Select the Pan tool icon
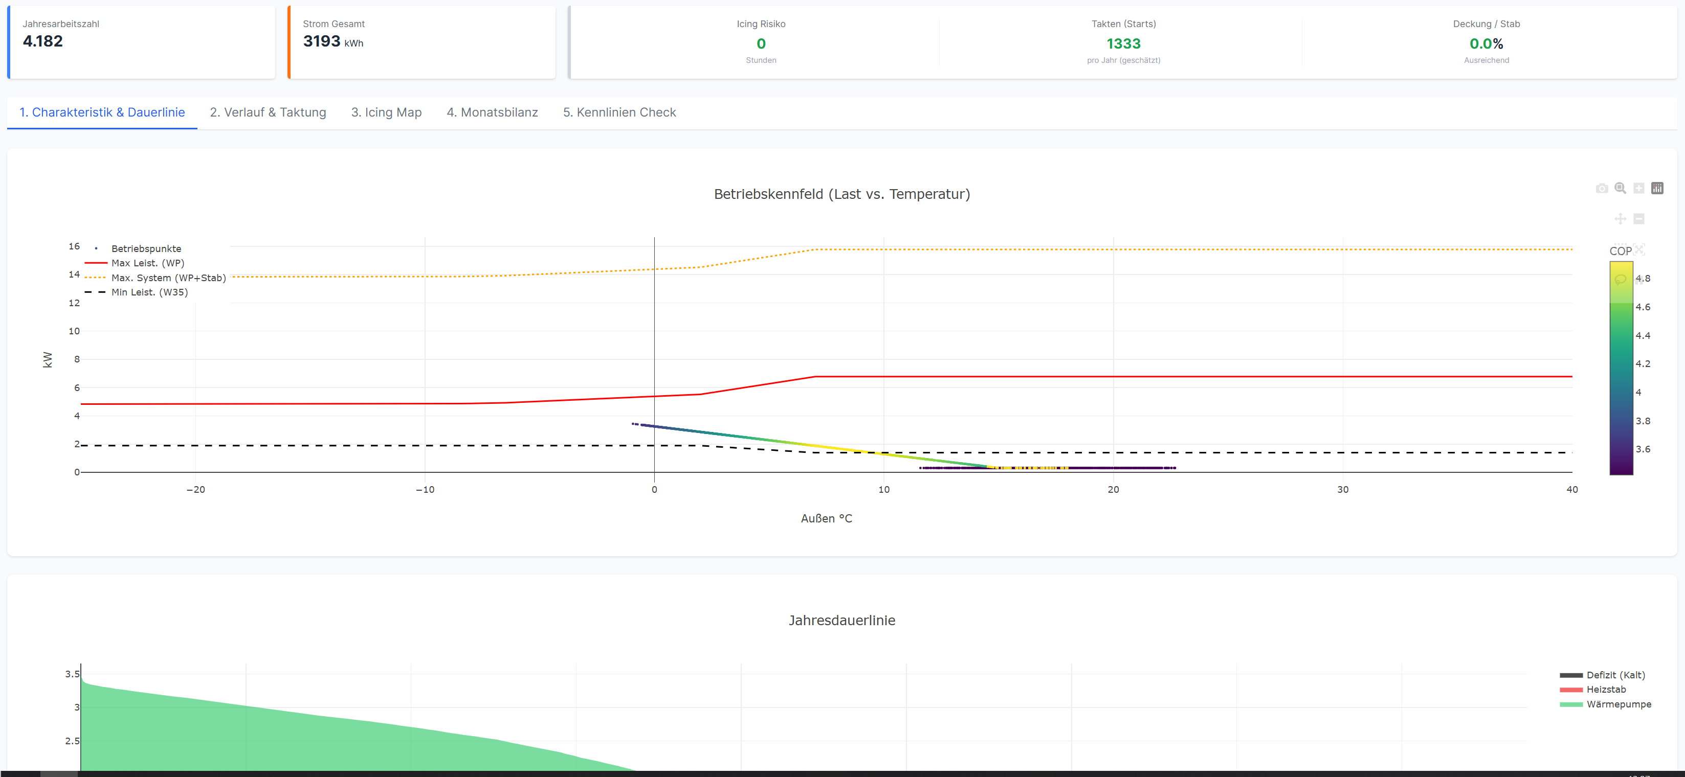The width and height of the screenshot is (1685, 777). tap(1620, 219)
